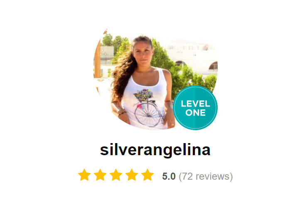This screenshot has width=307, height=198.
Task: Select the second yellow rating star
Action: tap(100, 175)
